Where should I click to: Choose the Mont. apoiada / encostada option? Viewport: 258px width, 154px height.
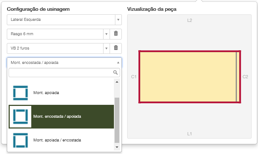pyautogui.click(x=61, y=140)
